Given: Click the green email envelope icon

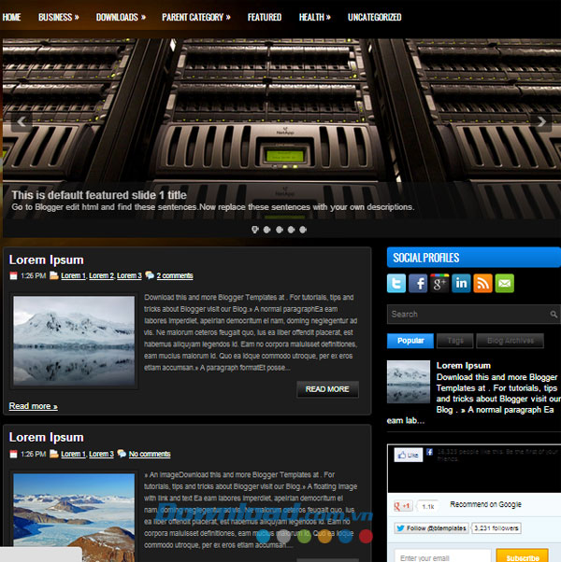Looking at the screenshot, I should pyautogui.click(x=504, y=283).
